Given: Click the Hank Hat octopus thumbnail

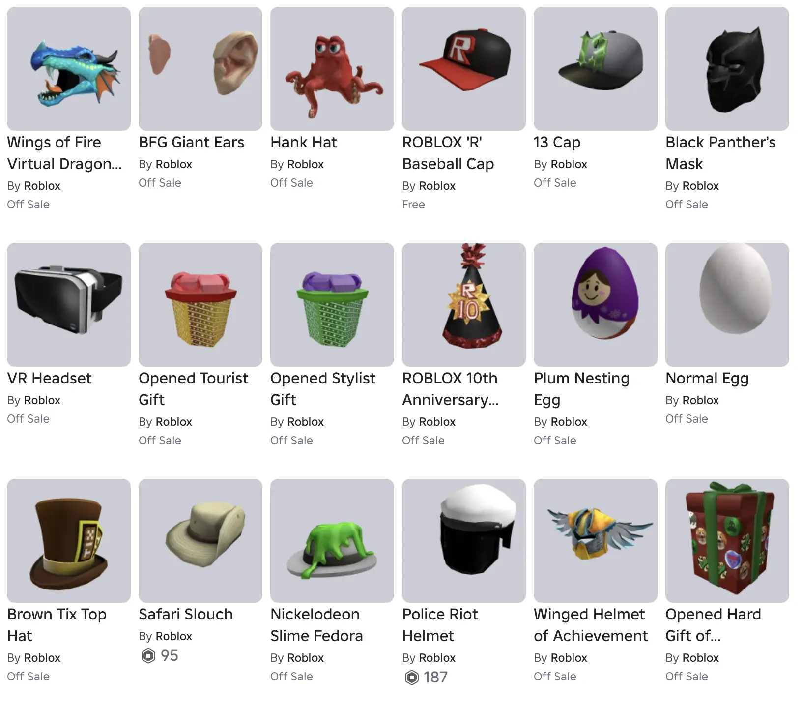Looking at the screenshot, I should pyautogui.click(x=332, y=69).
